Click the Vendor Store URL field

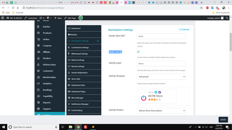(x=161, y=36)
